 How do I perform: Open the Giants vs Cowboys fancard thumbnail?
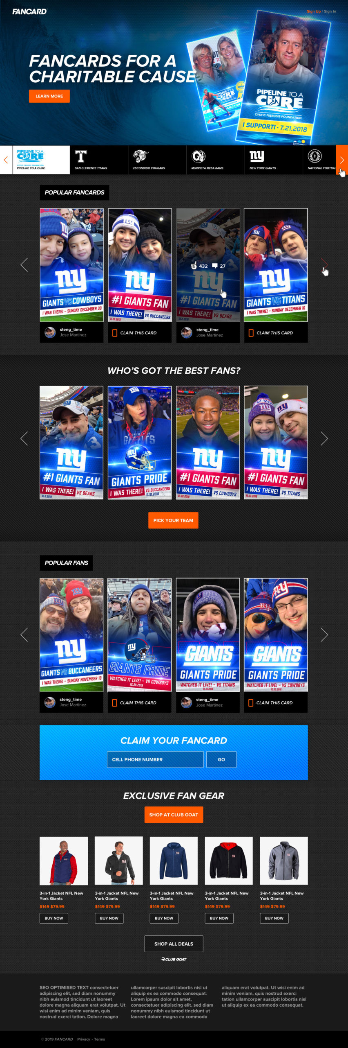point(71,265)
